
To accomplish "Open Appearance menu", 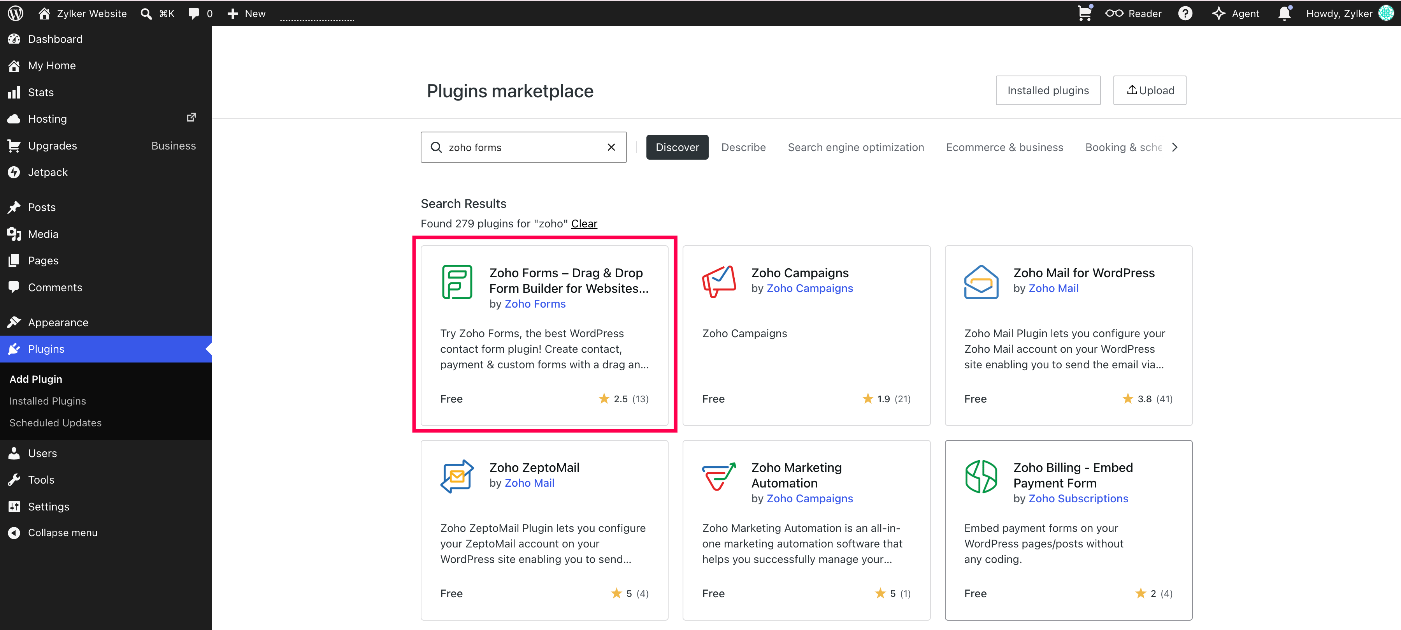I will click(105, 322).
